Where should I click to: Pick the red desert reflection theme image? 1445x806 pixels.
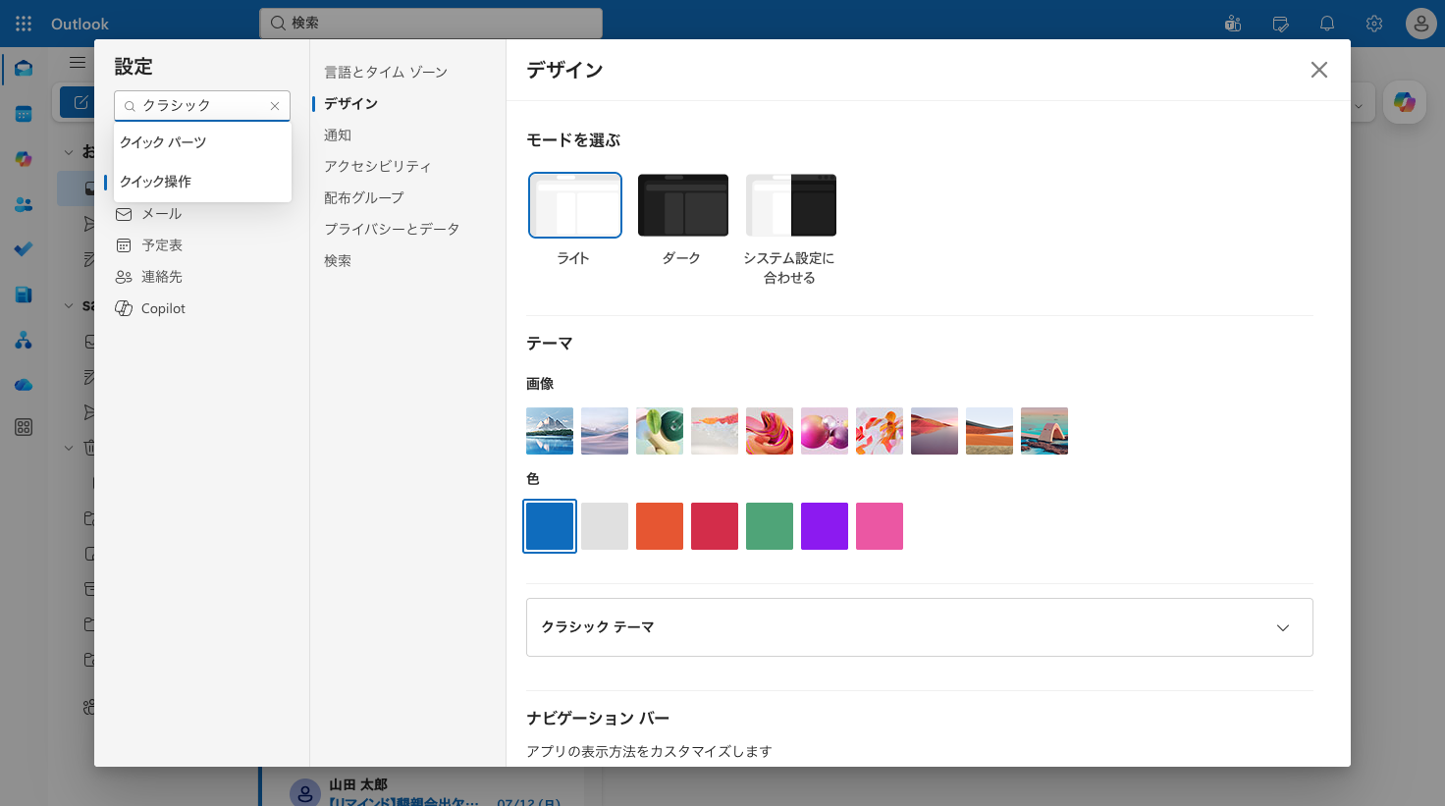point(935,431)
